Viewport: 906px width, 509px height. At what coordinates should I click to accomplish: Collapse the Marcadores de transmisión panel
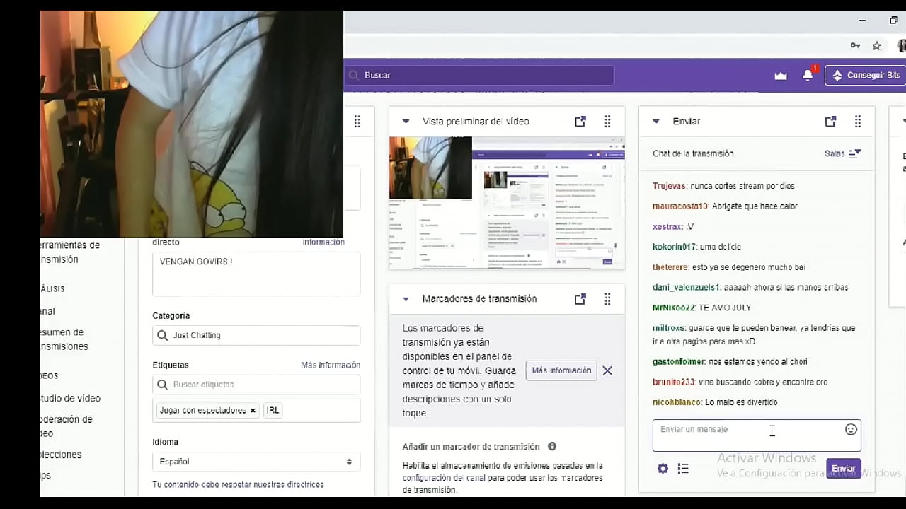pos(406,299)
